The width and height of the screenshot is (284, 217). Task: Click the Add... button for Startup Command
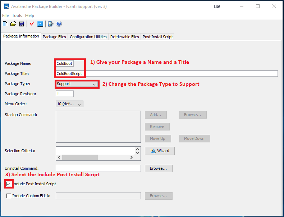tap(156, 115)
